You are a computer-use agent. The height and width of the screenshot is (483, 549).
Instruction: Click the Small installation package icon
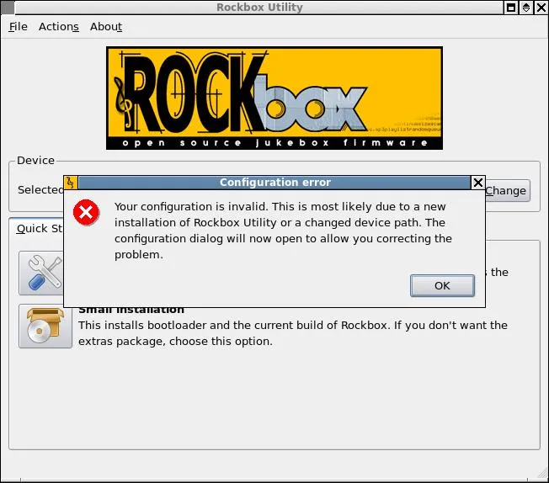coord(45,326)
